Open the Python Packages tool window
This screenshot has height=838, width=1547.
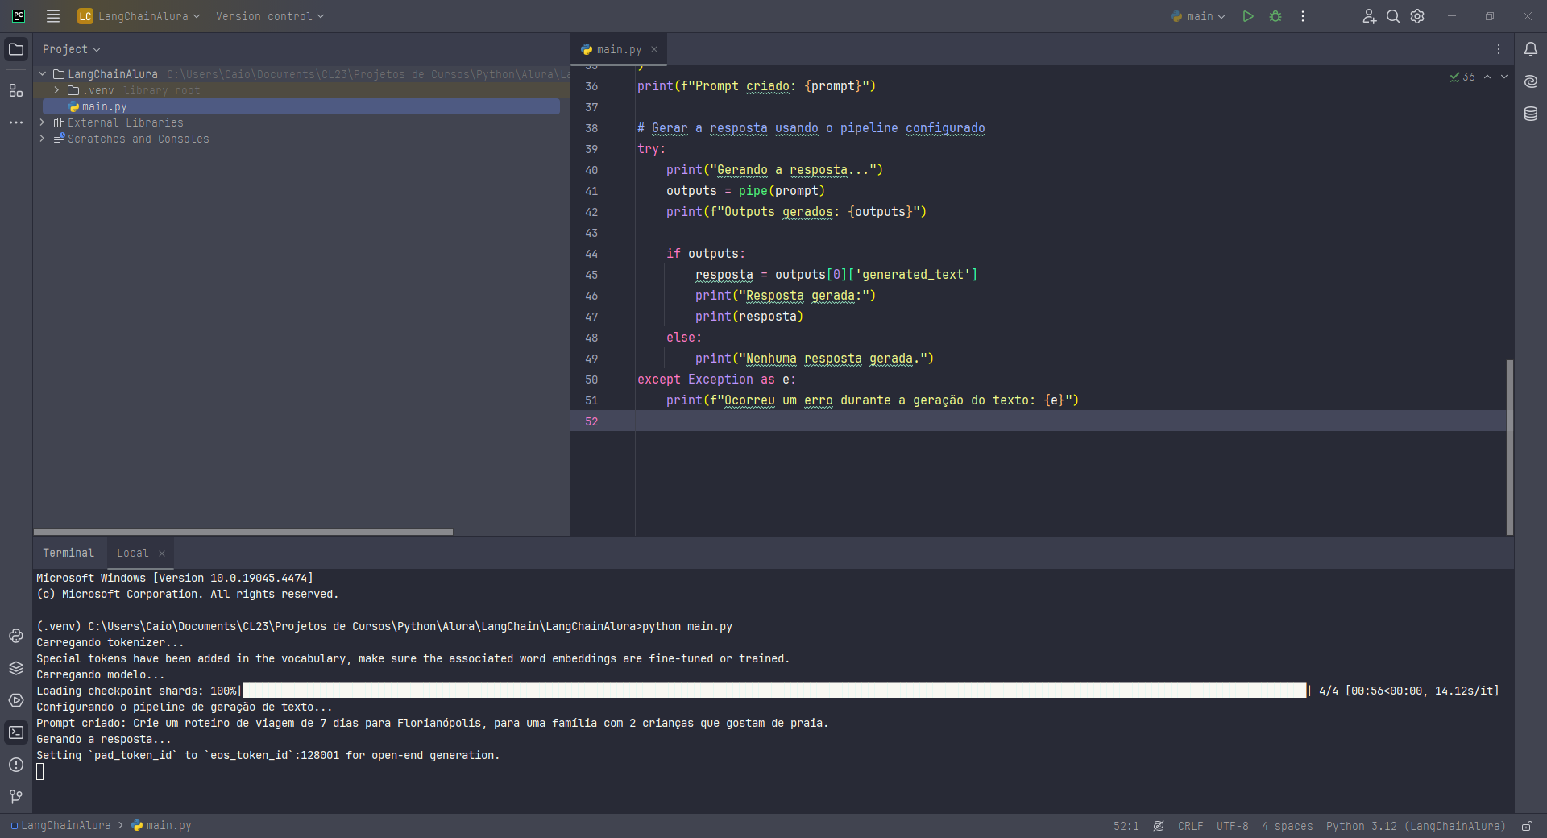16,668
